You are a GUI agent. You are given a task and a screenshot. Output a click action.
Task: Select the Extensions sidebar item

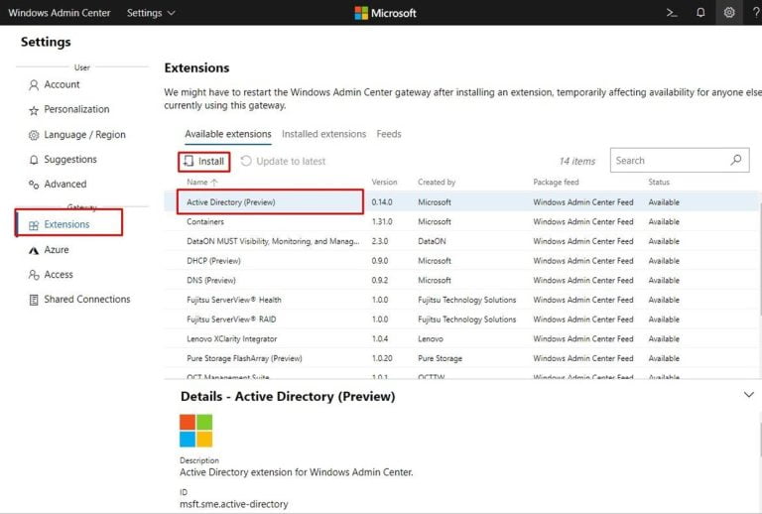point(69,223)
